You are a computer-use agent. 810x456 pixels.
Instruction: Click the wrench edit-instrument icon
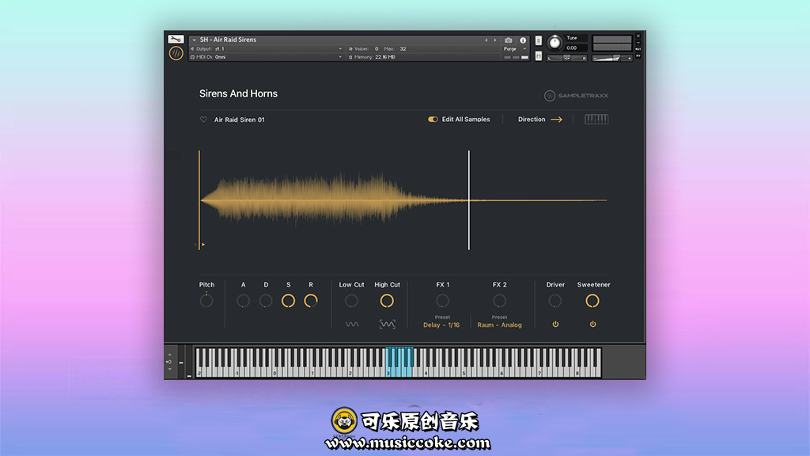point(176,40)
